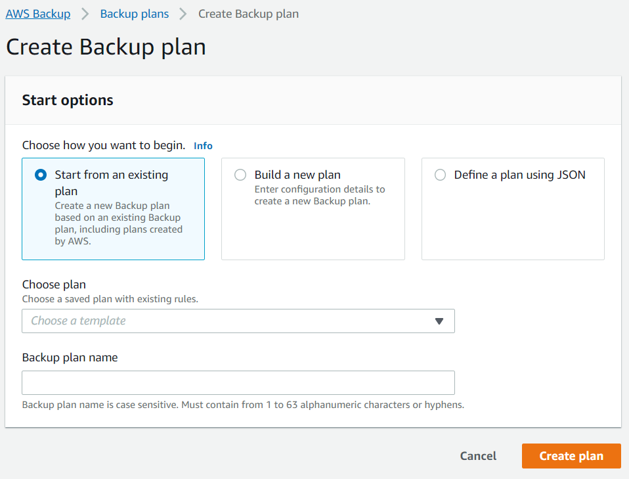Click the Build a new plan description text
This screenshot has height=479, width=629.
click(320, 195)
